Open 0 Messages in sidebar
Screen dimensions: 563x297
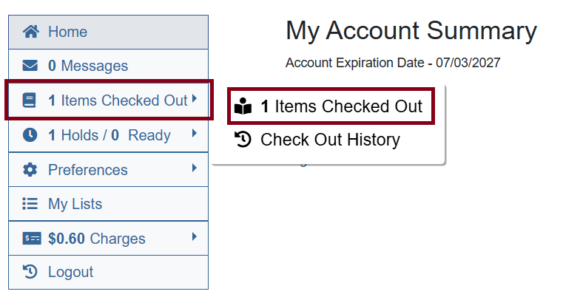87,66
